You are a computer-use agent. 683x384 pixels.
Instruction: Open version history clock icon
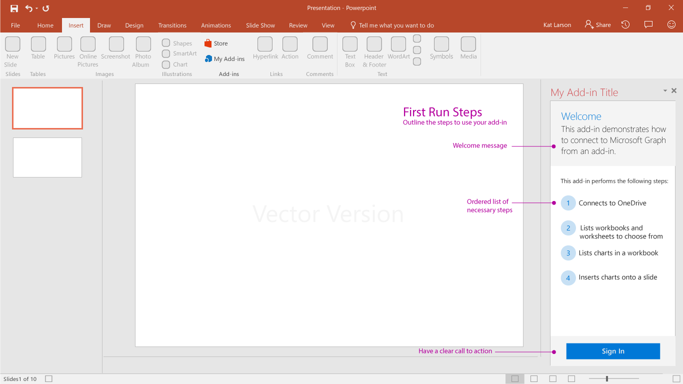coord(625,24)
